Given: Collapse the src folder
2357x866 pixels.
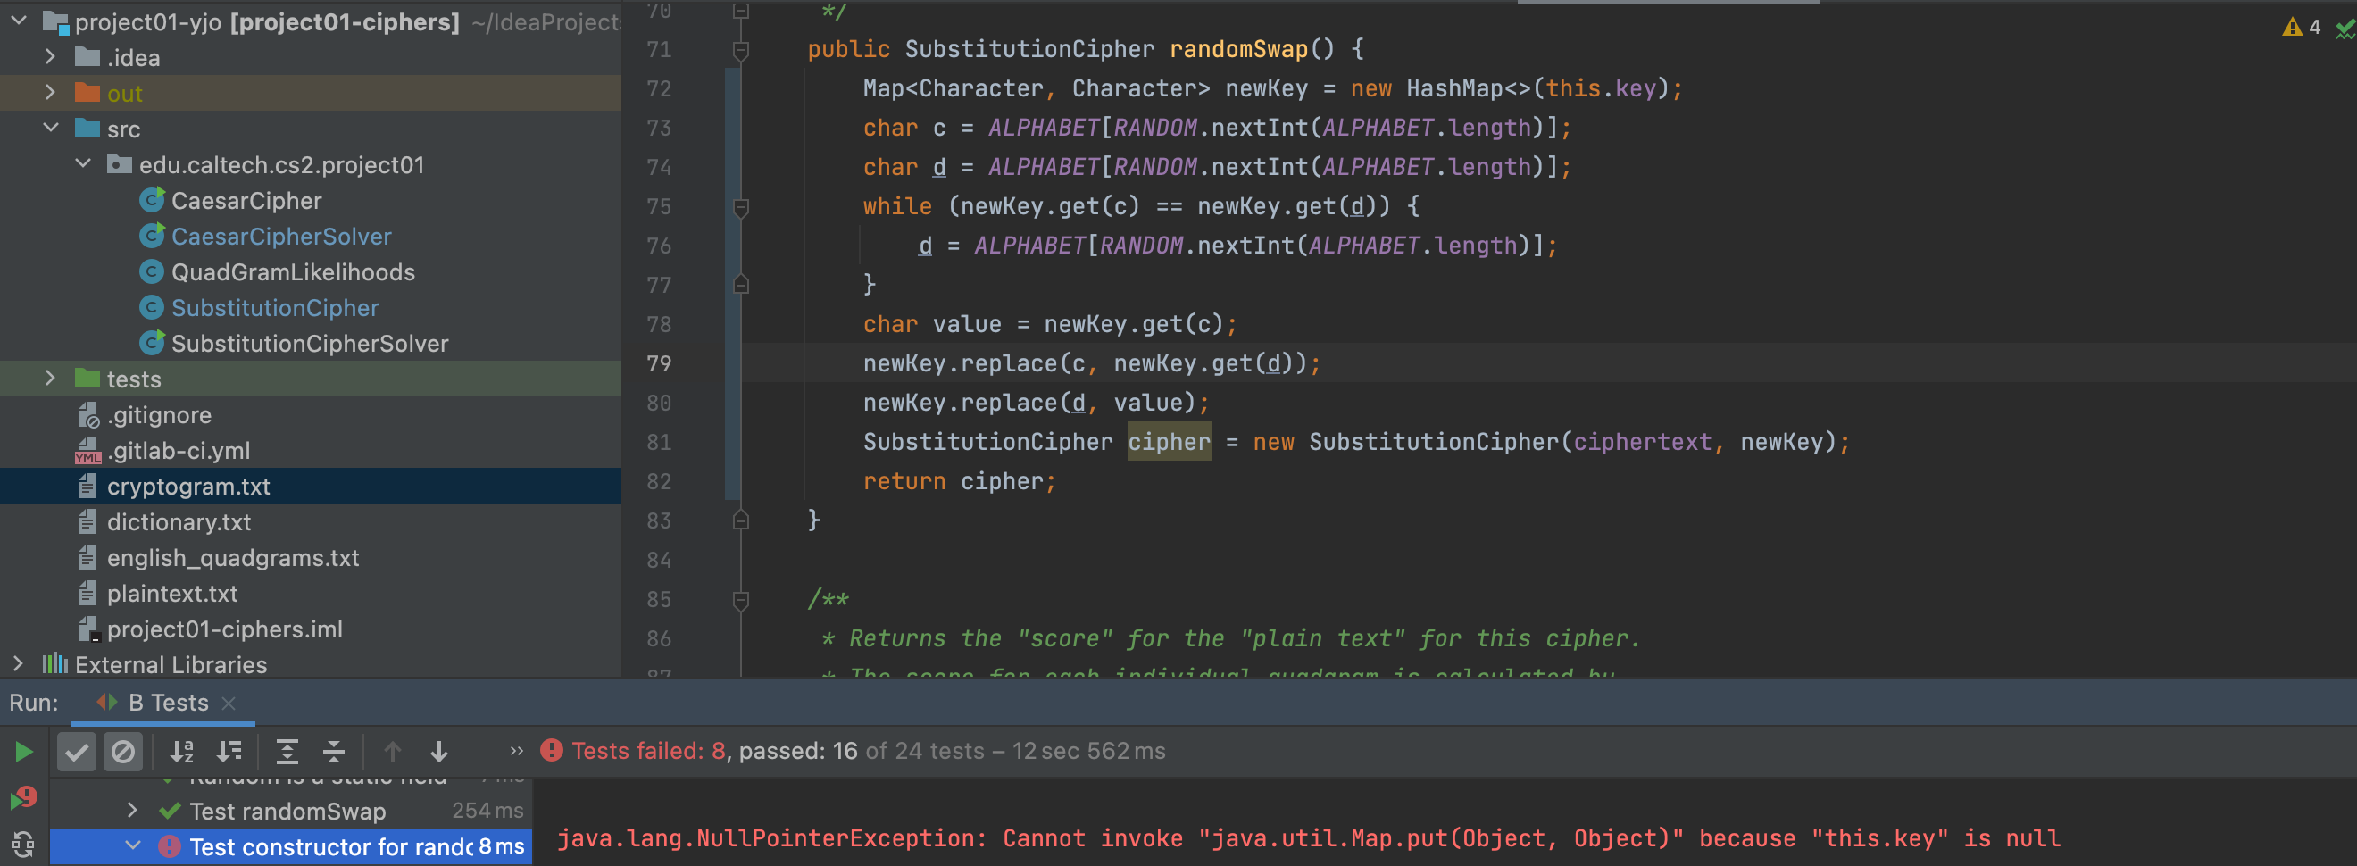Looking at the screenshot, I should (50, 129).
